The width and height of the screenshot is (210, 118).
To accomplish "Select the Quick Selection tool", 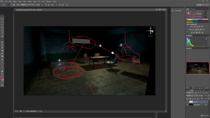I will pos(2,28).
